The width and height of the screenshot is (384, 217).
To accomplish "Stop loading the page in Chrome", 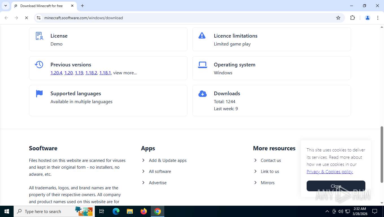I will (x=26, y=18).
